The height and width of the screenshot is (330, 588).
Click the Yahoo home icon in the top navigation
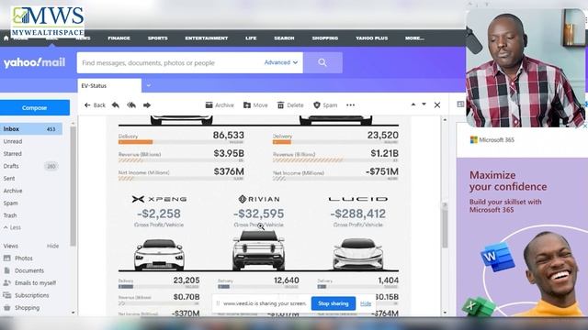pos(6,38)
